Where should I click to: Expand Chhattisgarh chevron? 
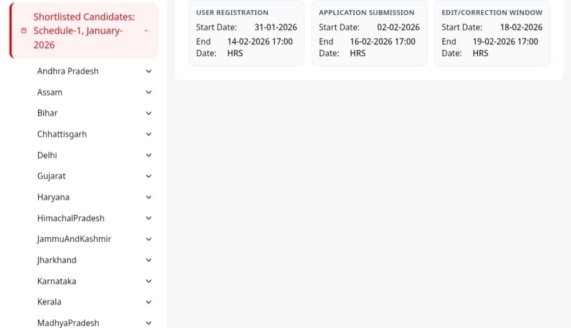point(148,134)
